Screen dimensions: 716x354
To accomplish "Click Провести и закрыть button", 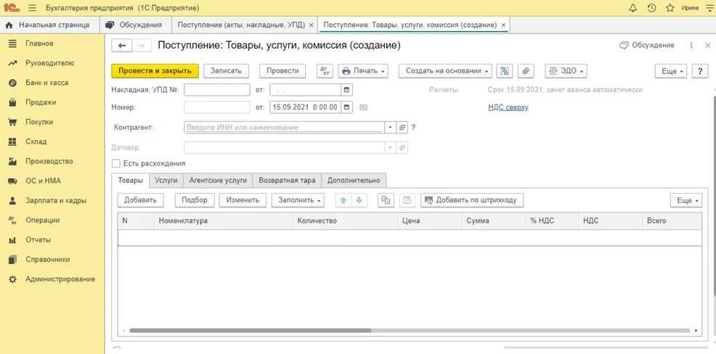I will (x=155, y=70).
